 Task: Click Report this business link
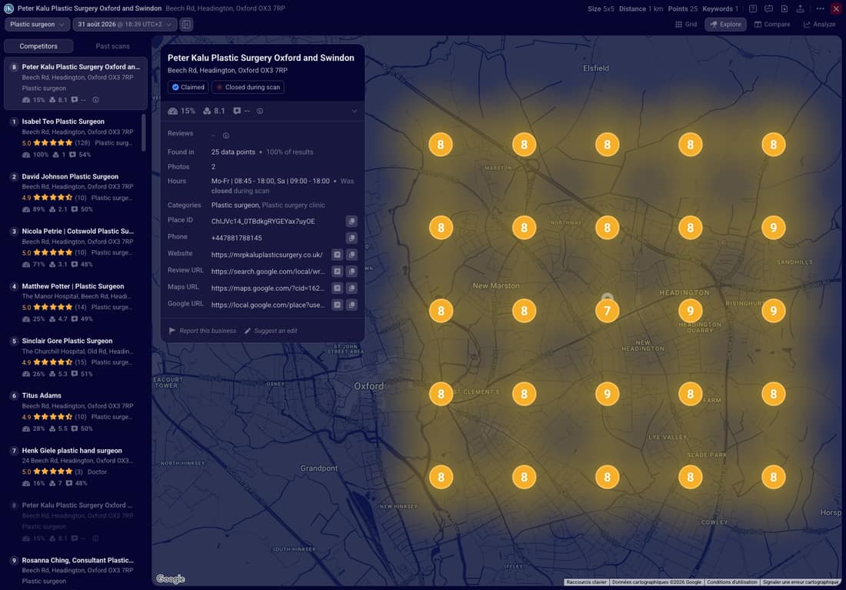pos(202,331)
